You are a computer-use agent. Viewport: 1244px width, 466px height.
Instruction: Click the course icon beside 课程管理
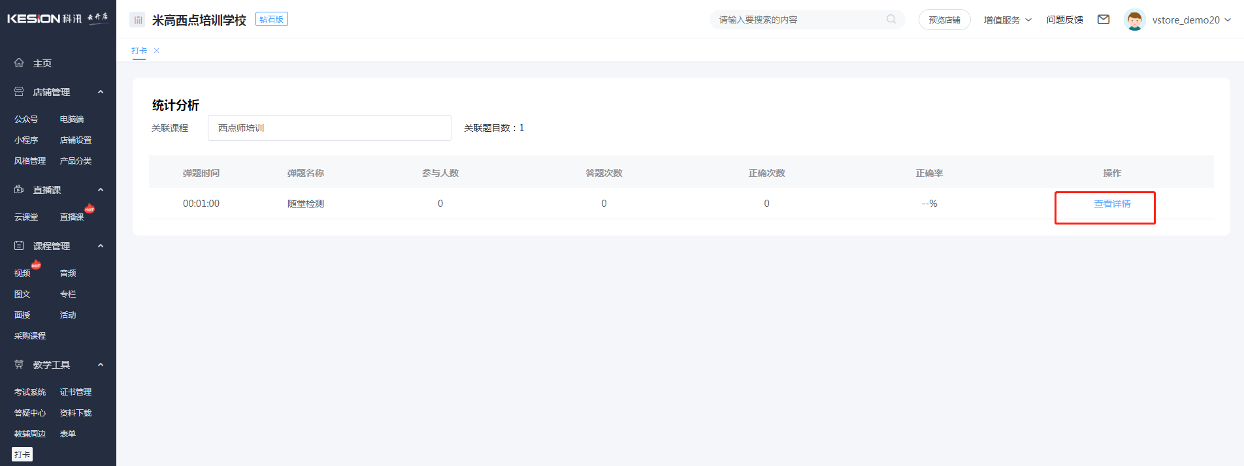pyautogui.click(x=19, y=246)
